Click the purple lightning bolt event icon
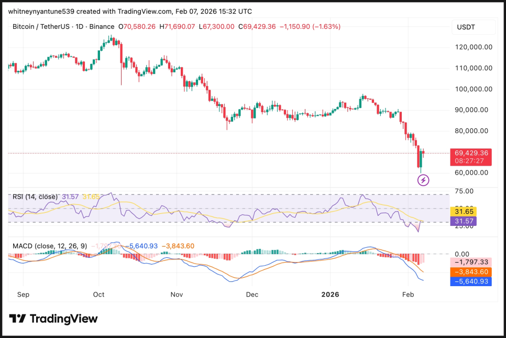The width and height of the screenshot is (506, 338). (423, 180)
